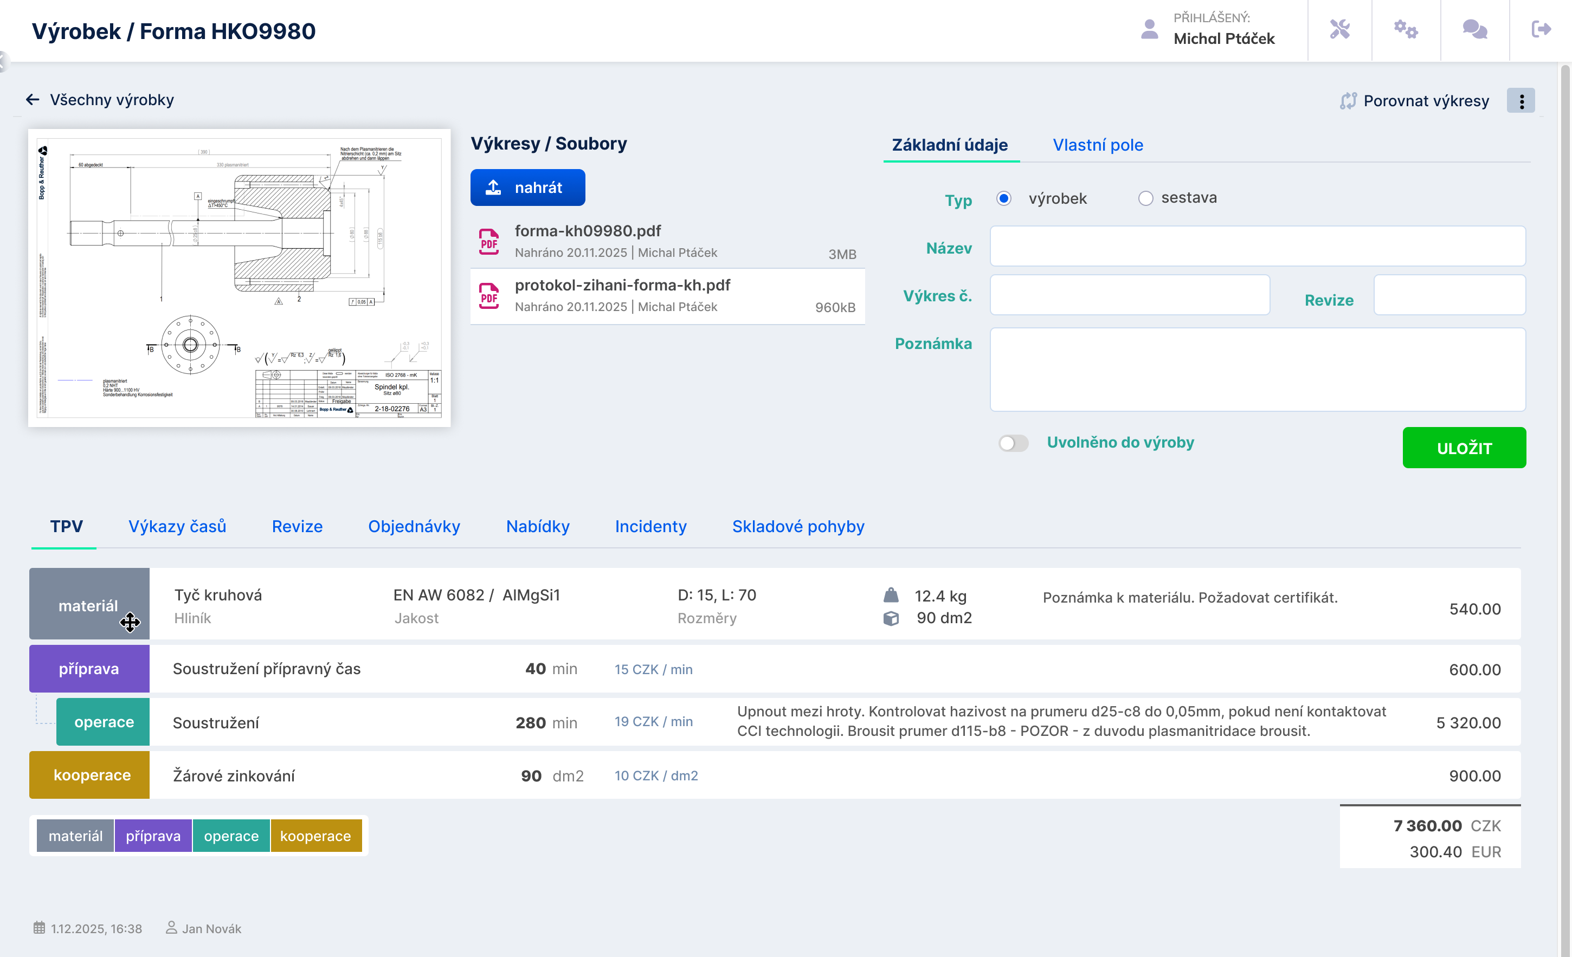Click into the Název input field
Image resolution: width=1572 pixels, height=957 pixels.
pos(1257,246)
